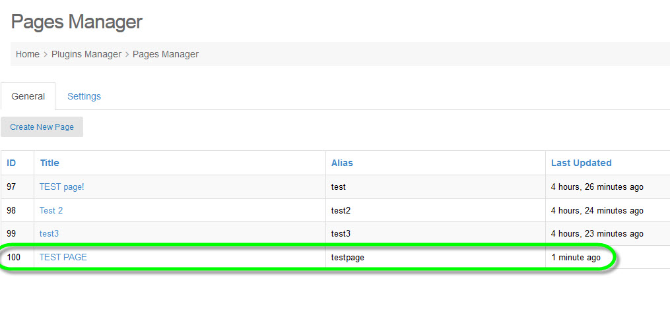The height and width of the screenshot is (317, 670).
Task: Sort table by ID column header
Action: coord(11,163)
